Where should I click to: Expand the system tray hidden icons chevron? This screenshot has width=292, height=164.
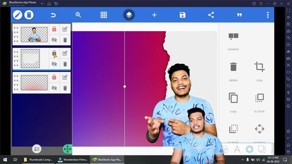click(x=242, y=159)
